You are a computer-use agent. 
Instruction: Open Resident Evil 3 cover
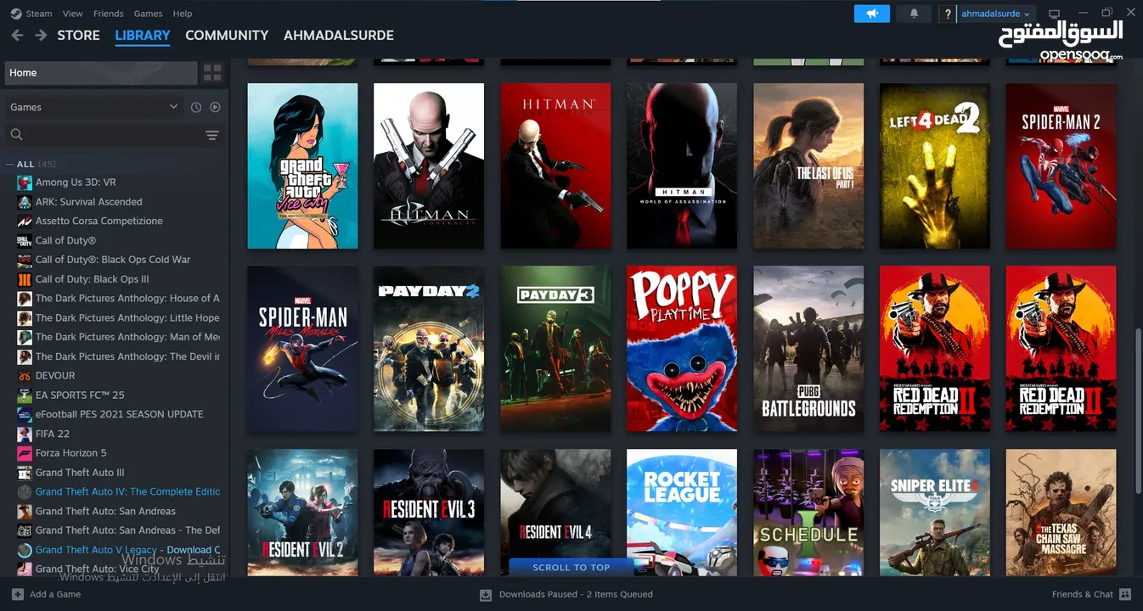point(429,513)
